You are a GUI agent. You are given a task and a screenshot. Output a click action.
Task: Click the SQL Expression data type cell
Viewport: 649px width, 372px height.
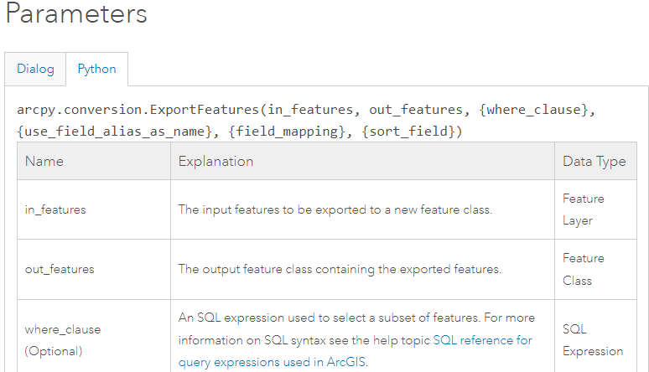coord(595,339)
